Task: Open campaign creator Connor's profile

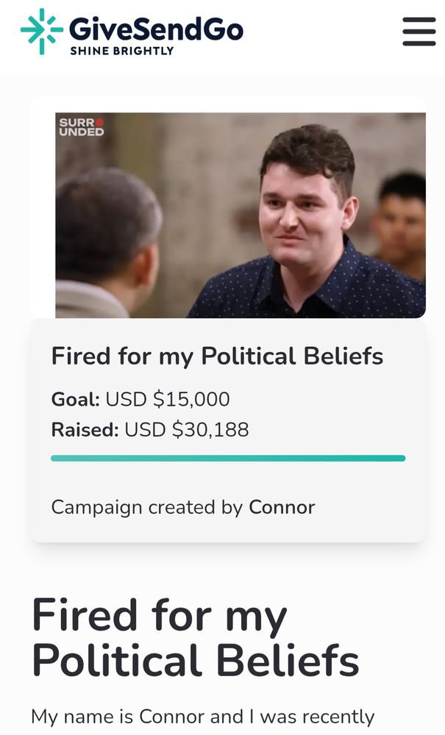Action: [x=282, y=507]
